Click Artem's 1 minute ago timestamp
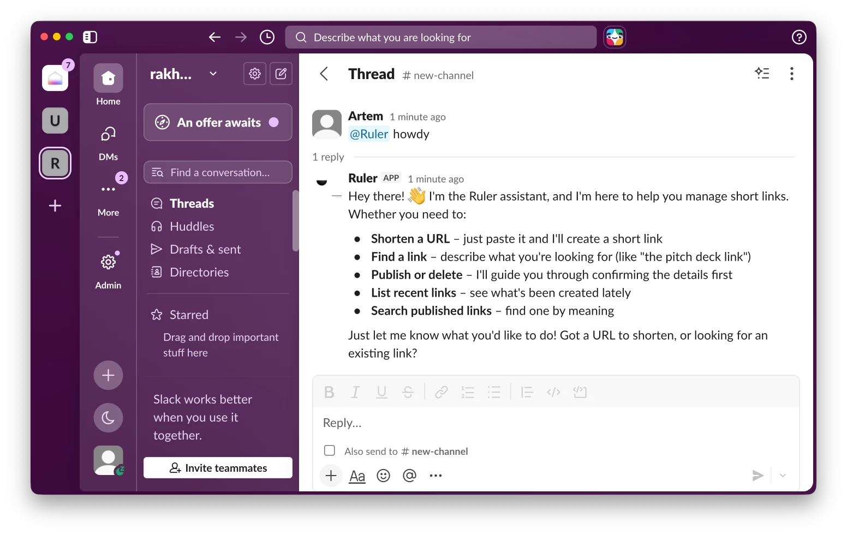The height and width of the screenshot is (535, 847). pyautogui.click(x=417, y=117)
